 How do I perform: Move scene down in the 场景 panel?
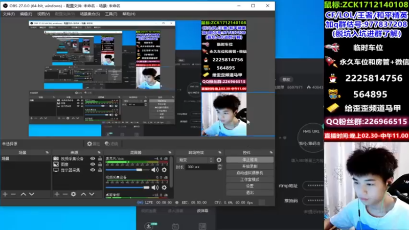(32, 194)
